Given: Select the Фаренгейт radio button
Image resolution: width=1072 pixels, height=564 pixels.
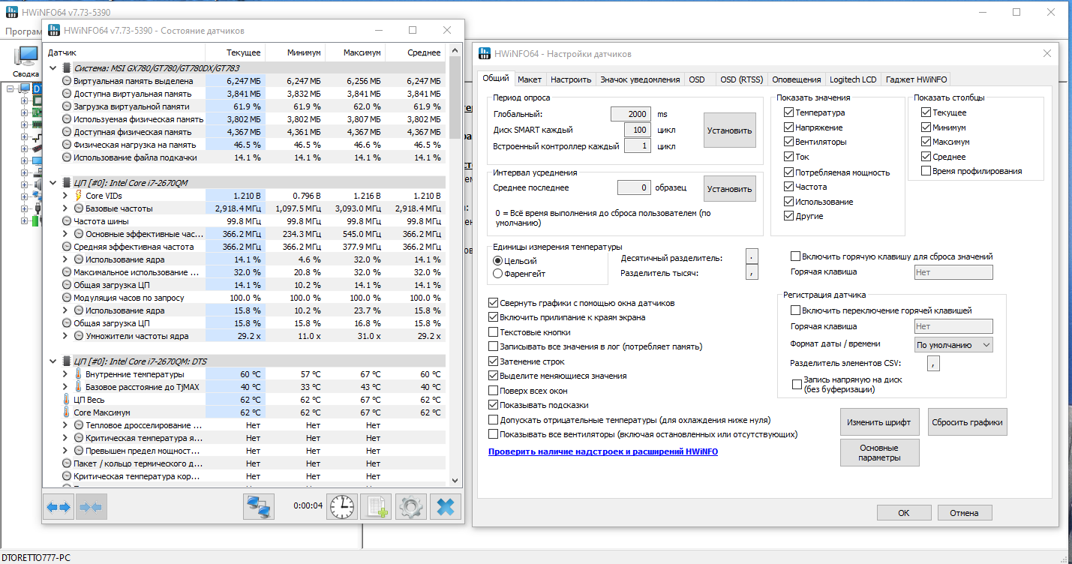Looking at the screenshot, I should (x=497, y=274).
